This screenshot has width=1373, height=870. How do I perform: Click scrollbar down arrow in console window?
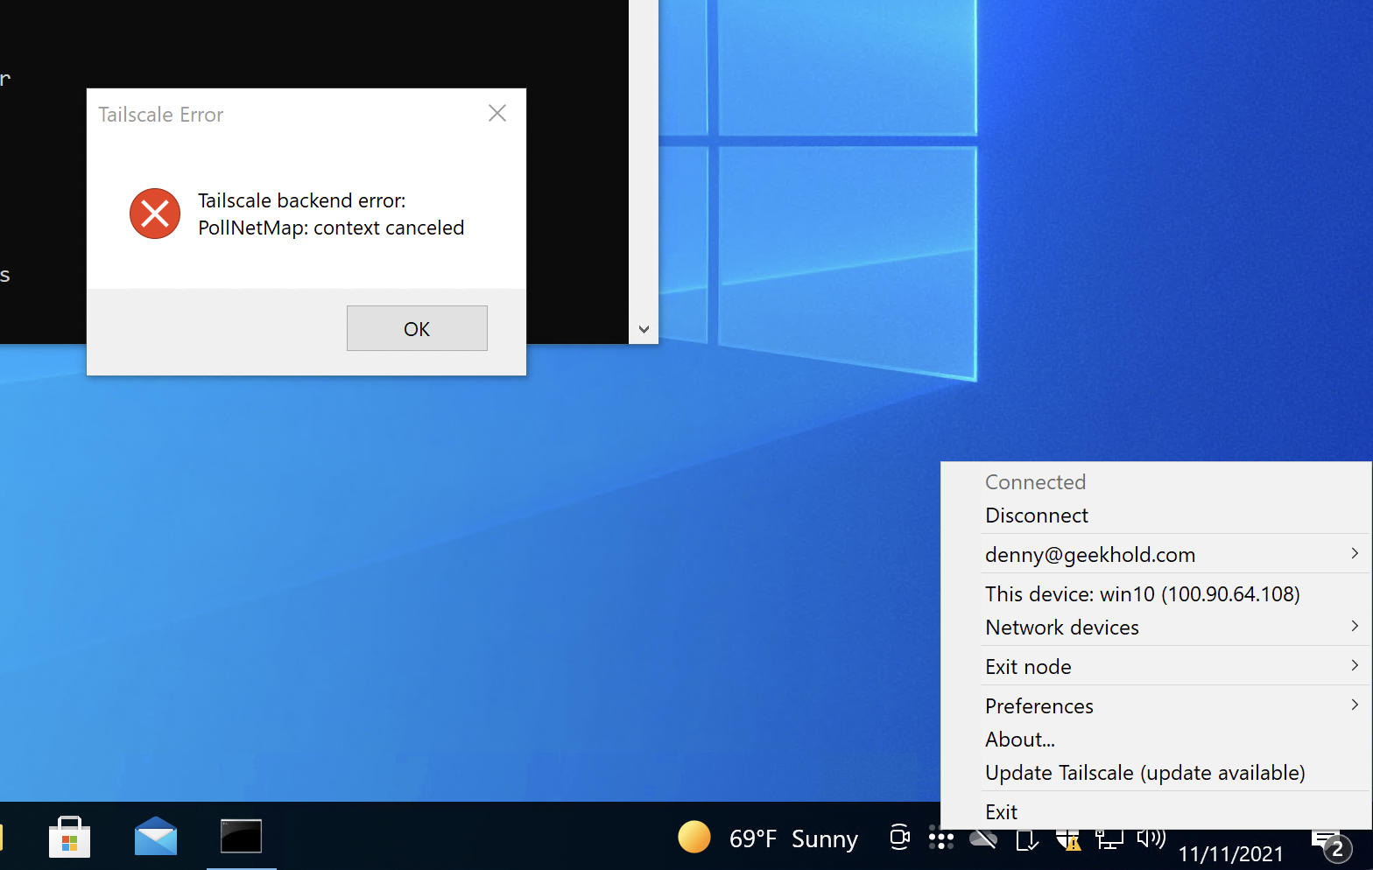point(644,329)
